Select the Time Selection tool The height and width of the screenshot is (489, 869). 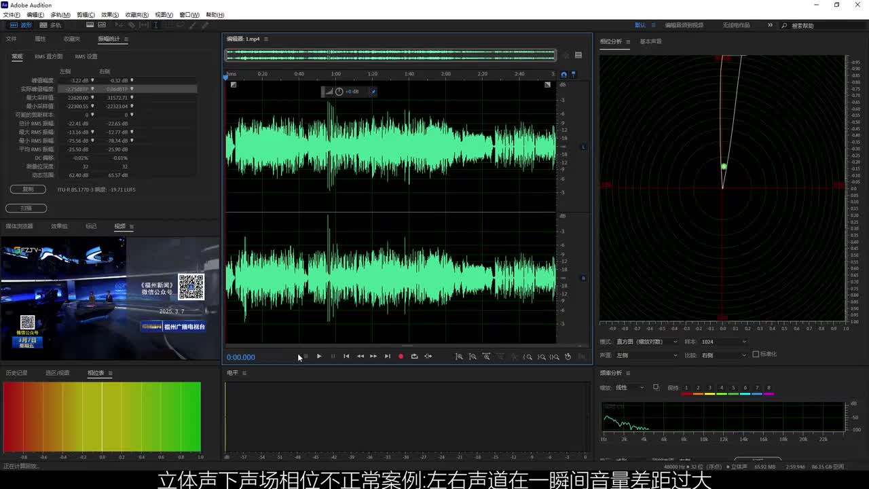pos(155,25)
